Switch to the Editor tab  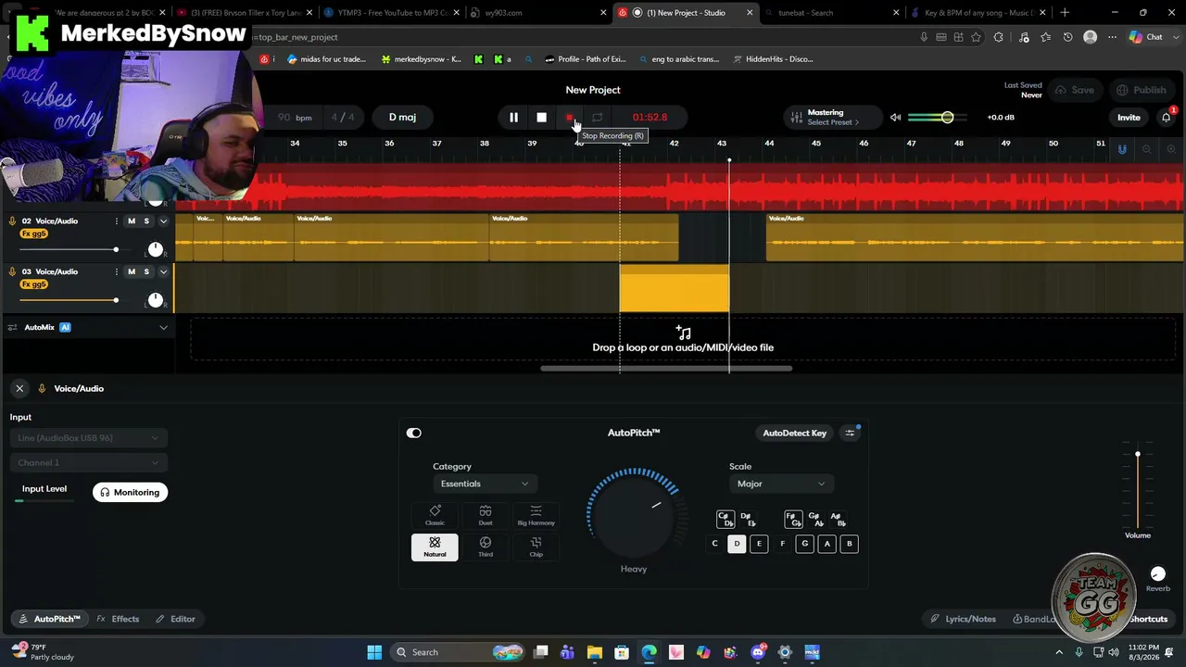point(175,619)
